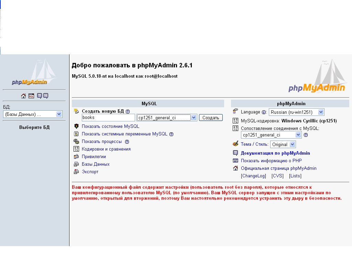The image size is (352, 264).
Task: Open Показать информацию о PHP link
Action: 272,161
